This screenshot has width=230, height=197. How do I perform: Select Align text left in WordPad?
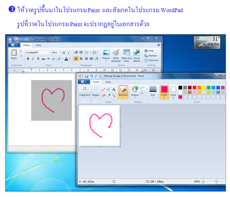coord(76,59)
